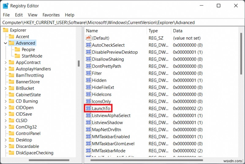
Task: Select the CabinetState key
Action: click(28, 95)
